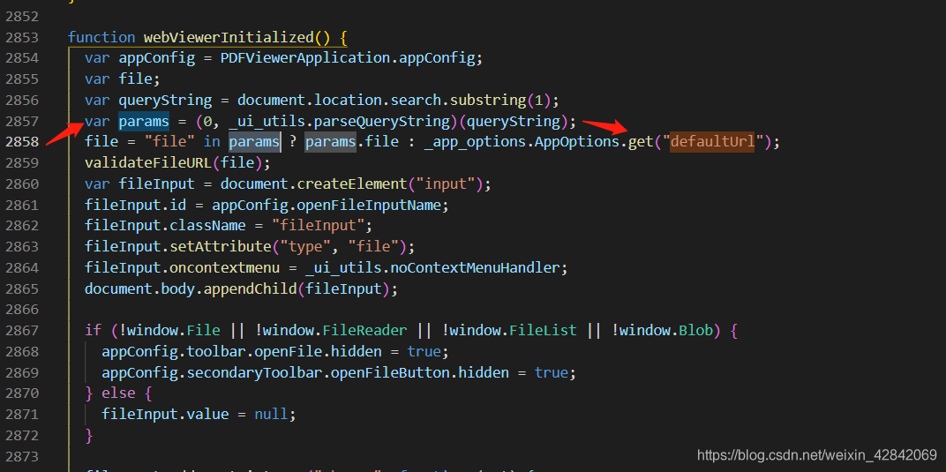
Task: Click the "fileInput" string on line 2862
Action: (318, 226)
